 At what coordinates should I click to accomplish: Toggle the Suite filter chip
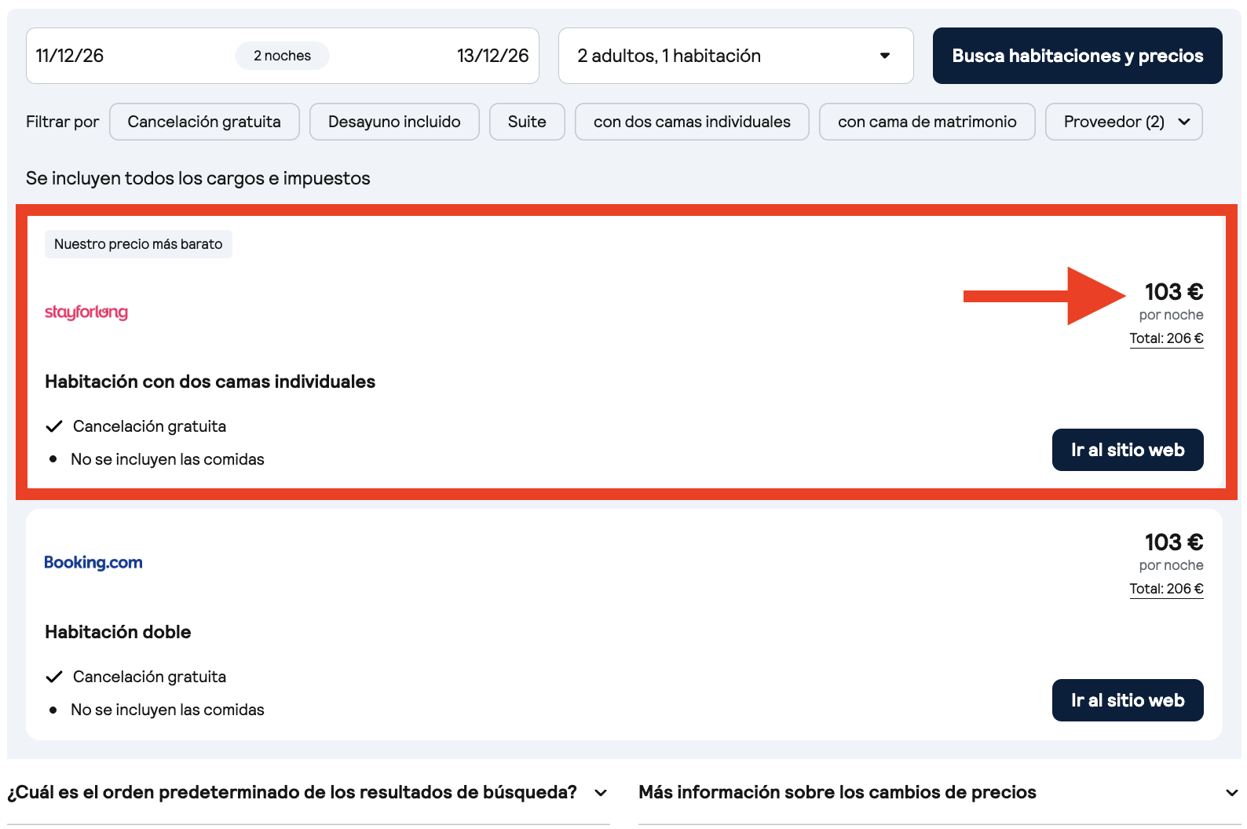click(527, 122)
